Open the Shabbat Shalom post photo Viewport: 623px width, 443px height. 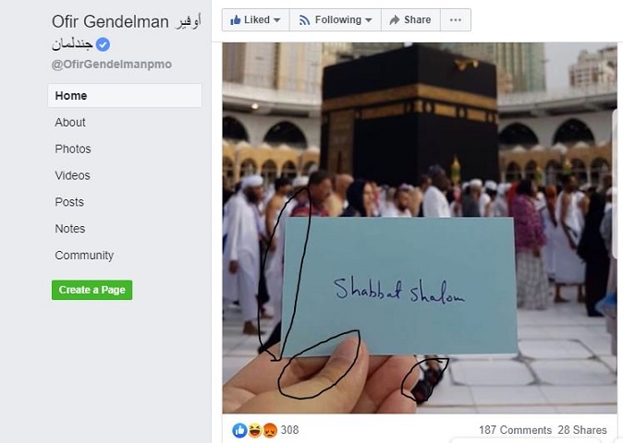pos(420,228)
